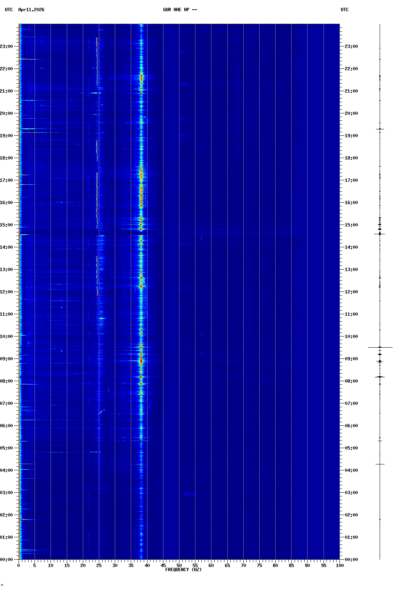Image resolution: width=396 pixels, height=589 pixels.
Task: Click the 20:00 label on right time axis
Action: coord(351,113)
